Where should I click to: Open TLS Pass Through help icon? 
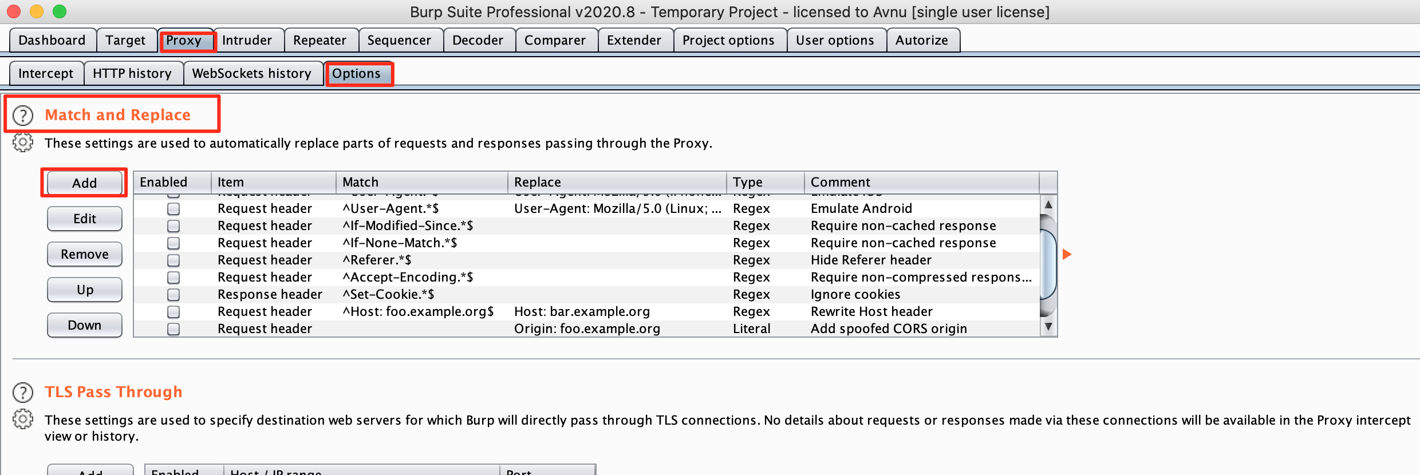23,393
